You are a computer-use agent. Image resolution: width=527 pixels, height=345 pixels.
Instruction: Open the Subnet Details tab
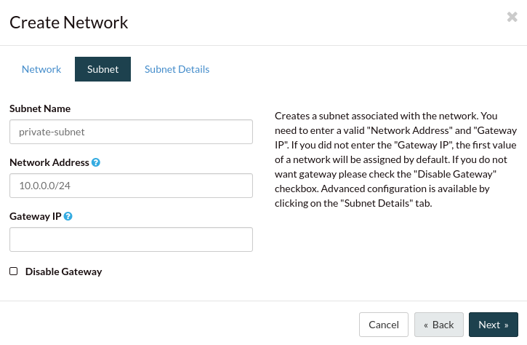click(x=177, y=69)
